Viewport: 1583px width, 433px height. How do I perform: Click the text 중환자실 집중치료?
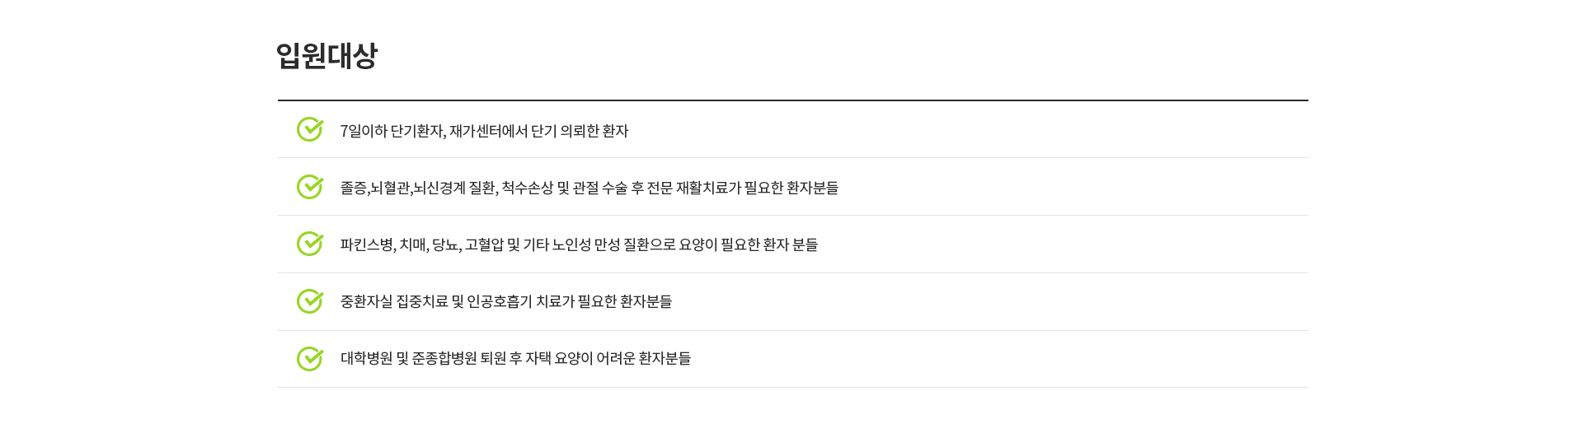[394, 301]
